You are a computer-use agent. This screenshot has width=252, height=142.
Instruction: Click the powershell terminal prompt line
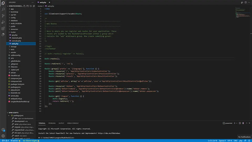tap(56, 138)
